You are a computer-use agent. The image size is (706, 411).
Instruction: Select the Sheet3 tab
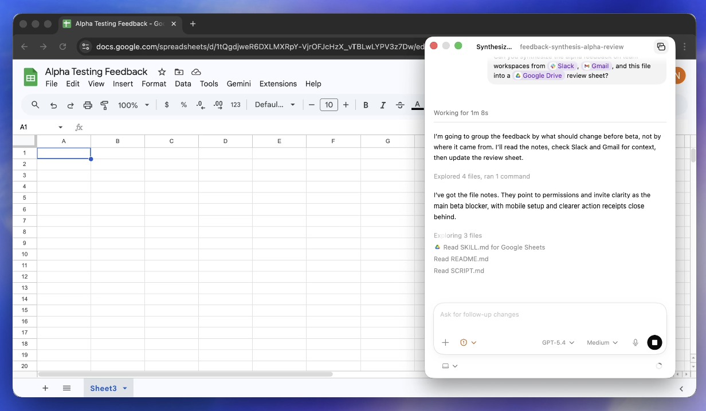pos(108,388)
